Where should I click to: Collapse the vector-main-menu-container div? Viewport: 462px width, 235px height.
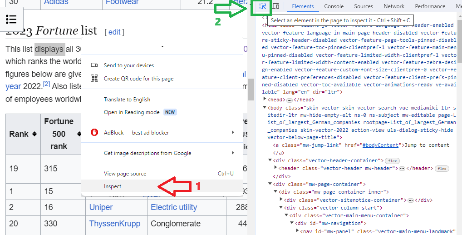point(286,215)
